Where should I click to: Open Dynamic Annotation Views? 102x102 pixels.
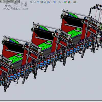pos(45,2)
